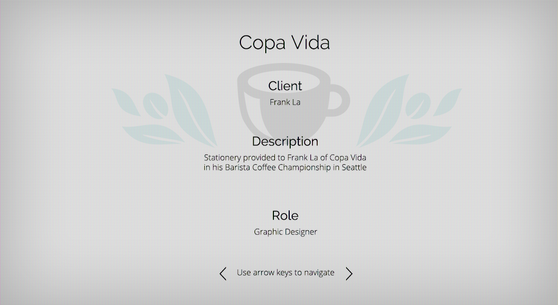Click the Role heading
This screenshot has width=558, height=305.
click(285, 216)
